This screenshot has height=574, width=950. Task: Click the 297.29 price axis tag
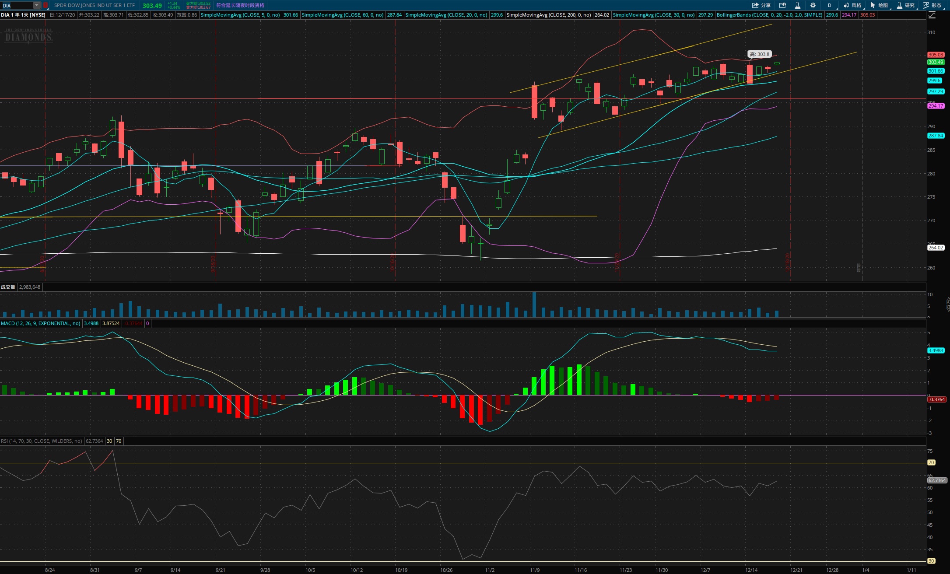click(x=936, y=91)
